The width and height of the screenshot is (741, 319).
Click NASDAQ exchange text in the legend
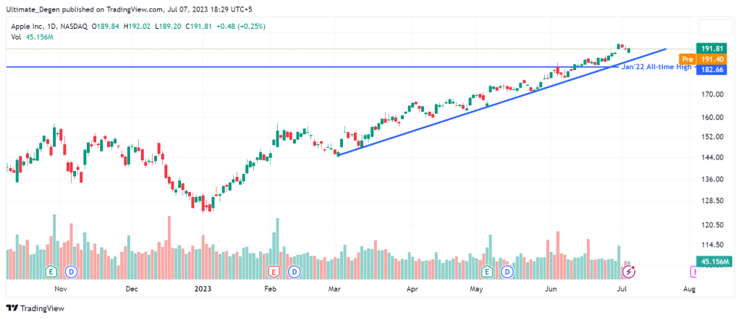[75, 27]
